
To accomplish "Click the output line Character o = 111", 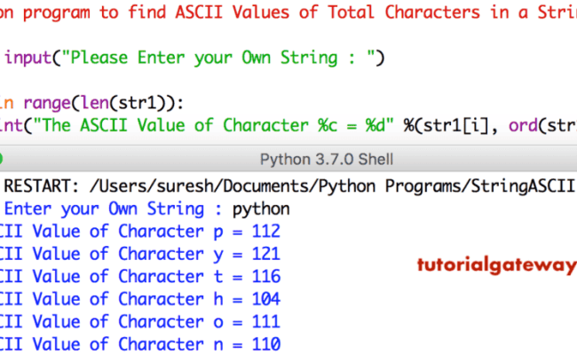I will tap(140, 322).
